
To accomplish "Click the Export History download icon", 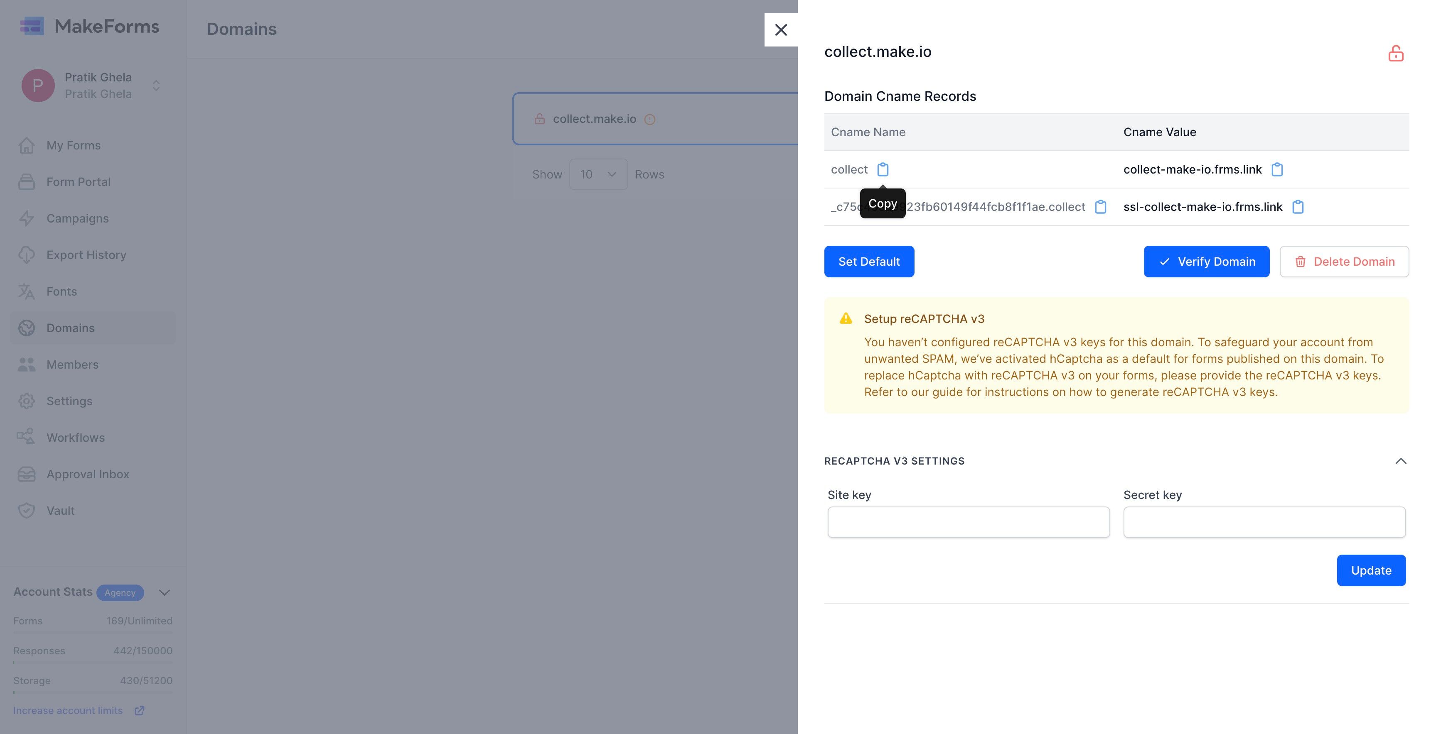I will tap(26, 255).
